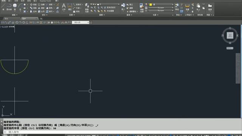
Task: Open the Layer Properties manager
Action: (87, 8)
